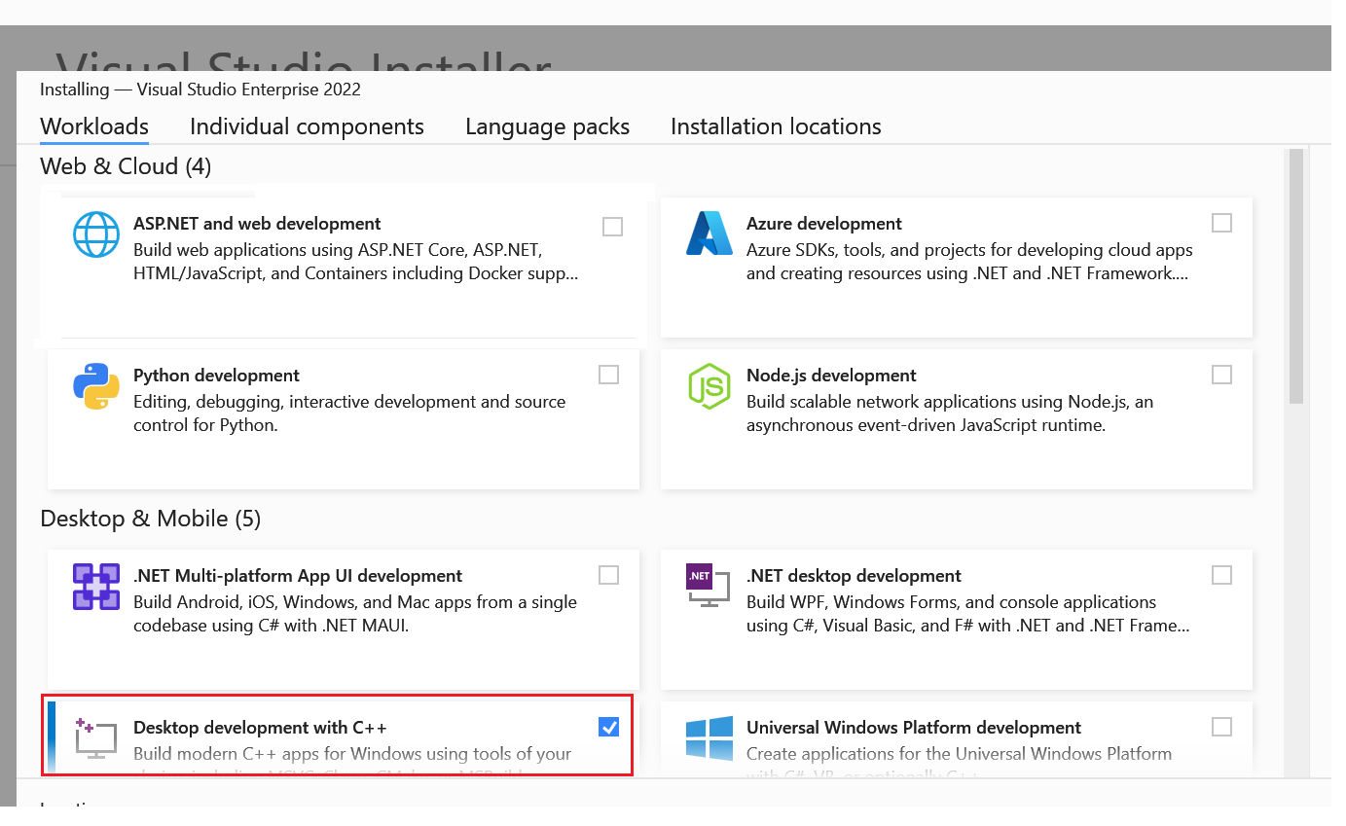Click the Universal Windows Platform development card
The width and height of the screenshot is (1346, 826).
click(x=957, y=739)
